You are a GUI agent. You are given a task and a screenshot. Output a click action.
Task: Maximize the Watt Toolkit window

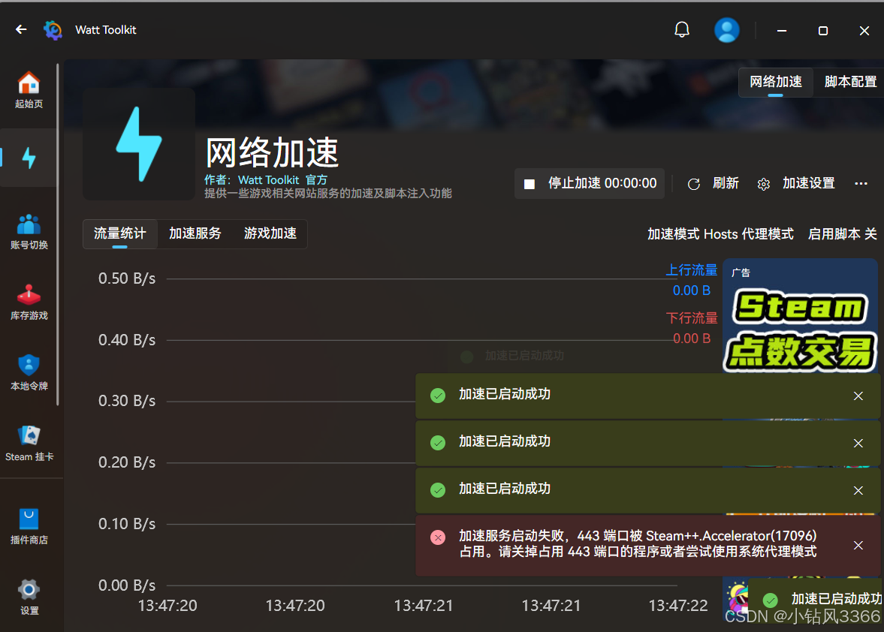click(823, 31)
